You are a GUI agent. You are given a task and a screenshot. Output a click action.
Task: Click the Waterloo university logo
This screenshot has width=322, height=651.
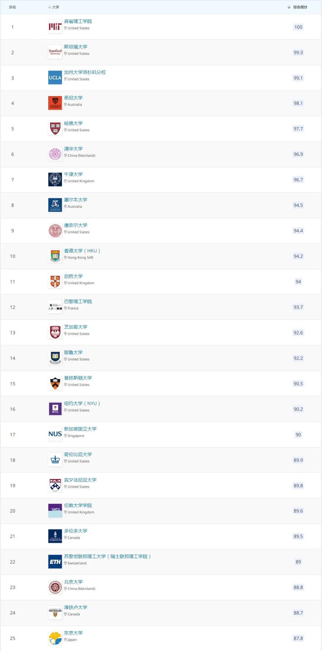(55, 612)
